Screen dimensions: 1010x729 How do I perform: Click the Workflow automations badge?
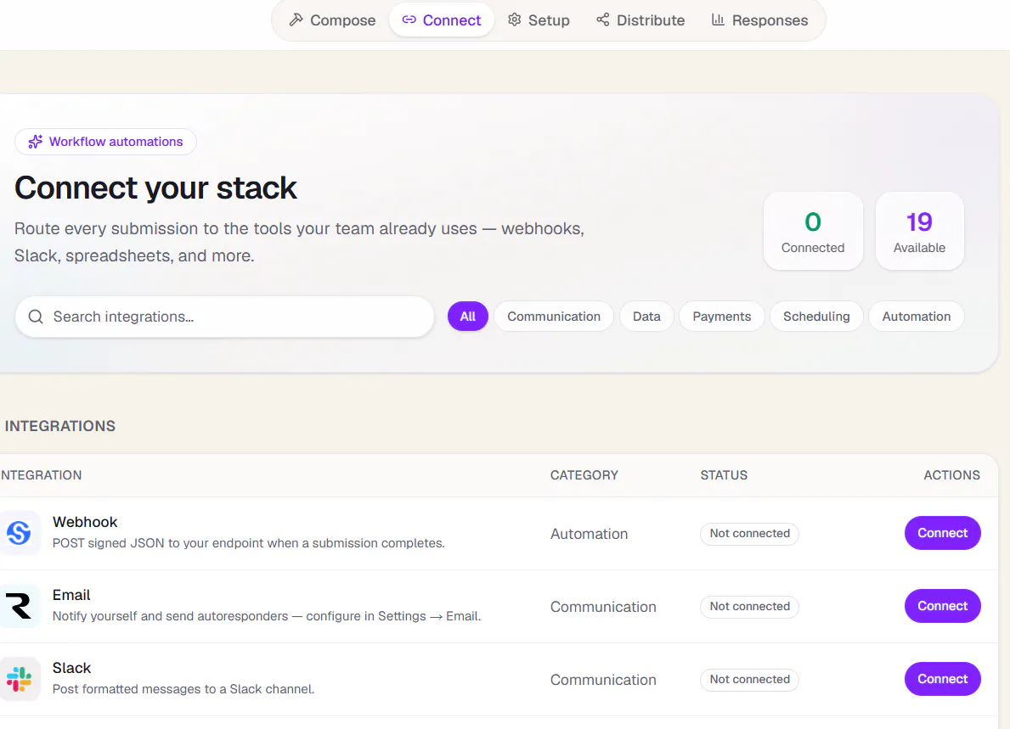coord(105,142)
